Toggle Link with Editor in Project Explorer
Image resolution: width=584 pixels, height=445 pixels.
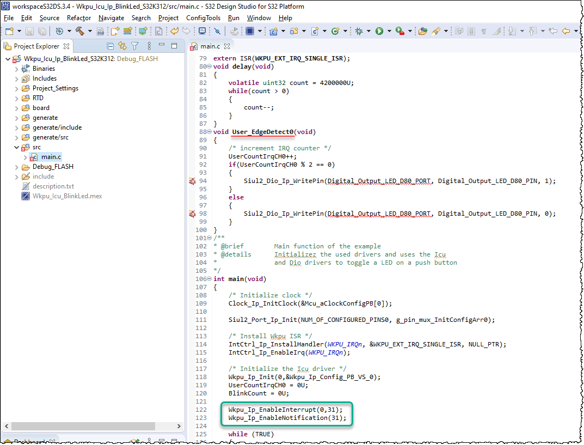click(122, 46)
